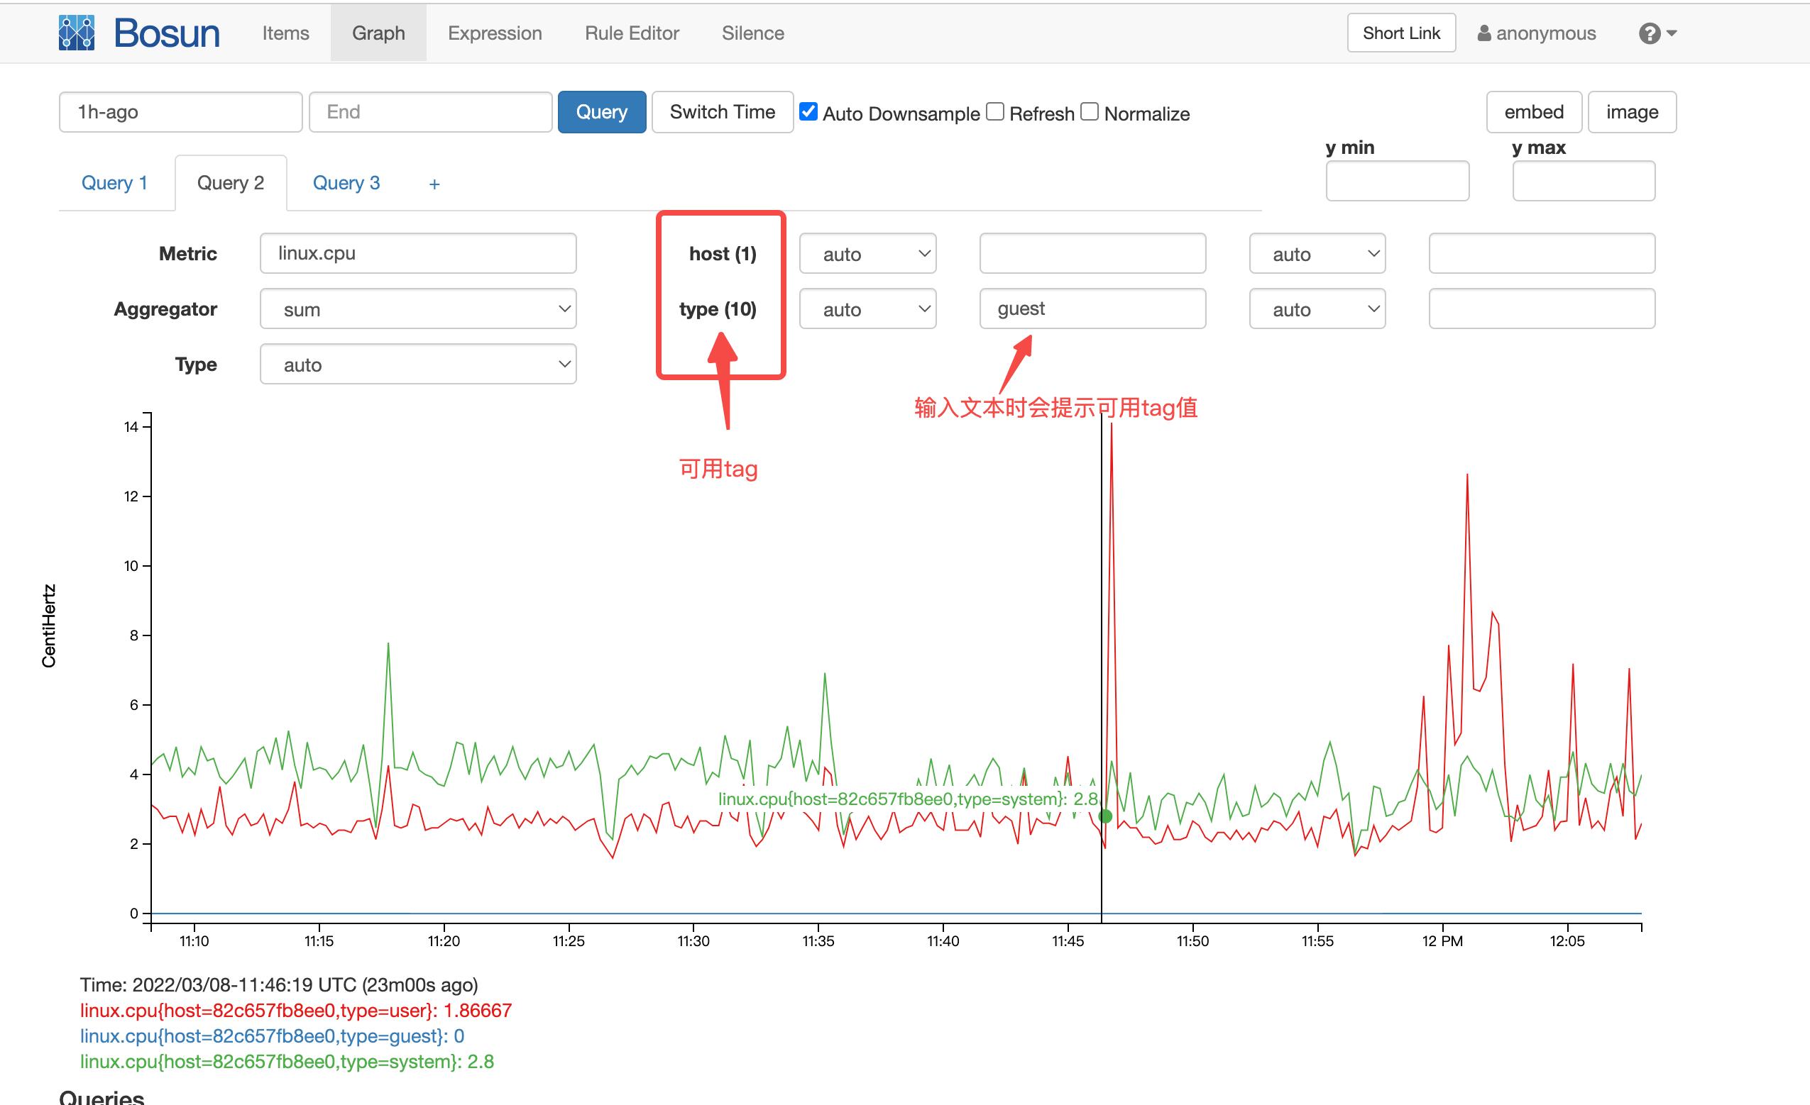
Task: Enable the Normalize checkbox
Action: pyautogui.click(x=1090, y=111)
